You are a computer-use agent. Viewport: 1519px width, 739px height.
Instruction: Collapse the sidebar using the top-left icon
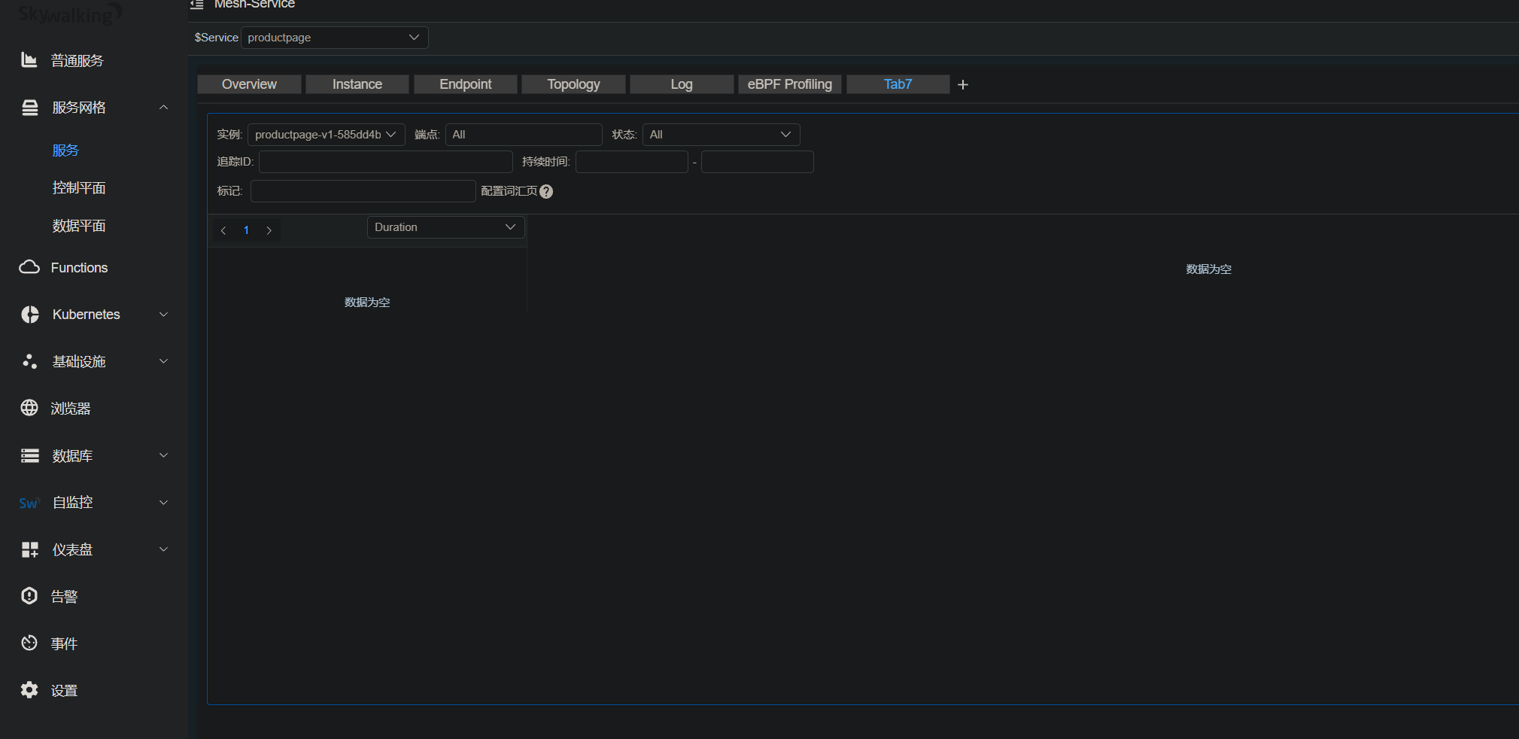click(197, 5)
